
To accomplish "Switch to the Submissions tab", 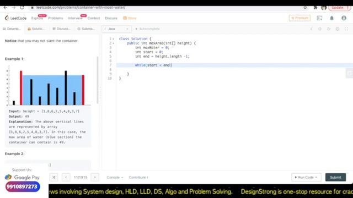I will tap(86, 29).
